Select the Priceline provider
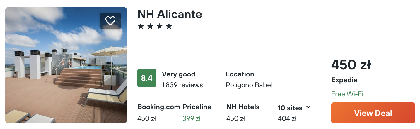The height and width of the screenshot is (129, 420). point(197,107)
